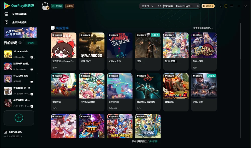Click the add game plus button
Viewport: 251px width, 148px height.
(x=19, y=118)
